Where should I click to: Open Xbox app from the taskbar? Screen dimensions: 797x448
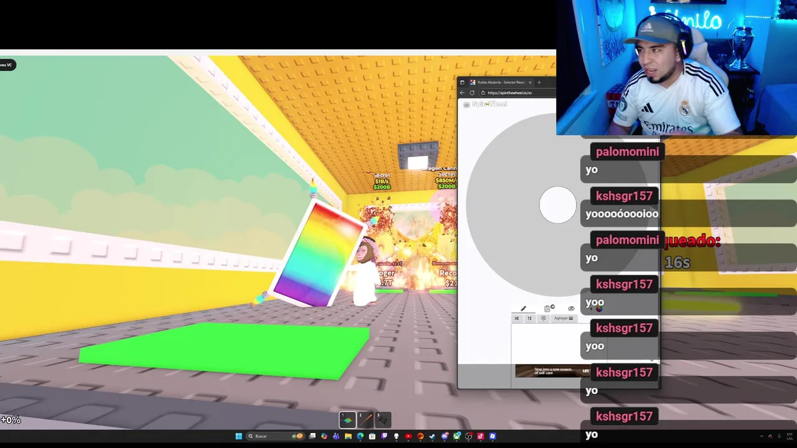point(456,436)
